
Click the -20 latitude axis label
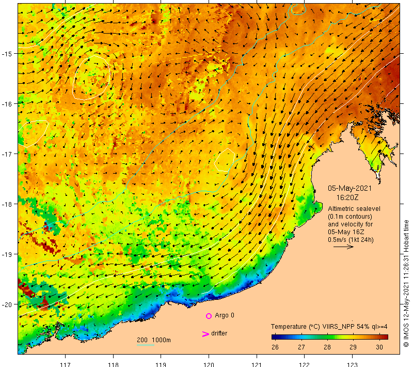click(7, 304)
